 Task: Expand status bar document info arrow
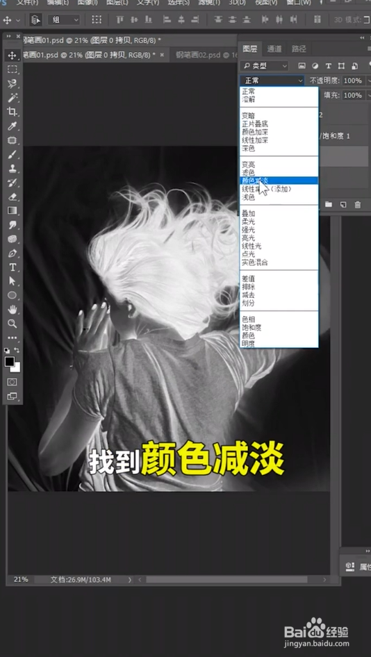(129, 580)
